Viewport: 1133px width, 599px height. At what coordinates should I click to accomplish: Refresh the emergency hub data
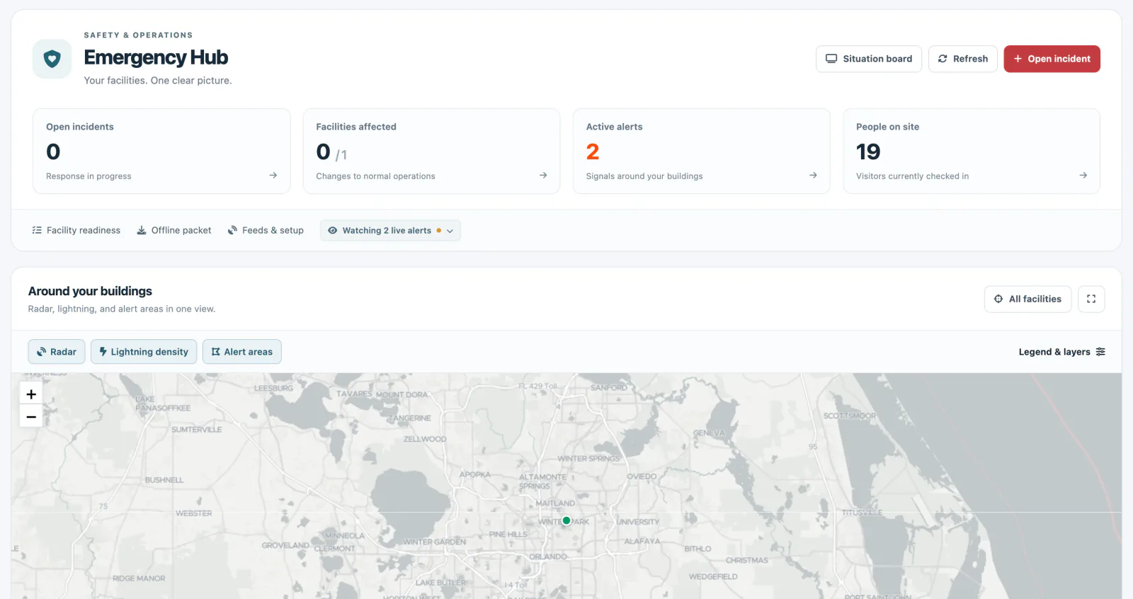point(963,59)
